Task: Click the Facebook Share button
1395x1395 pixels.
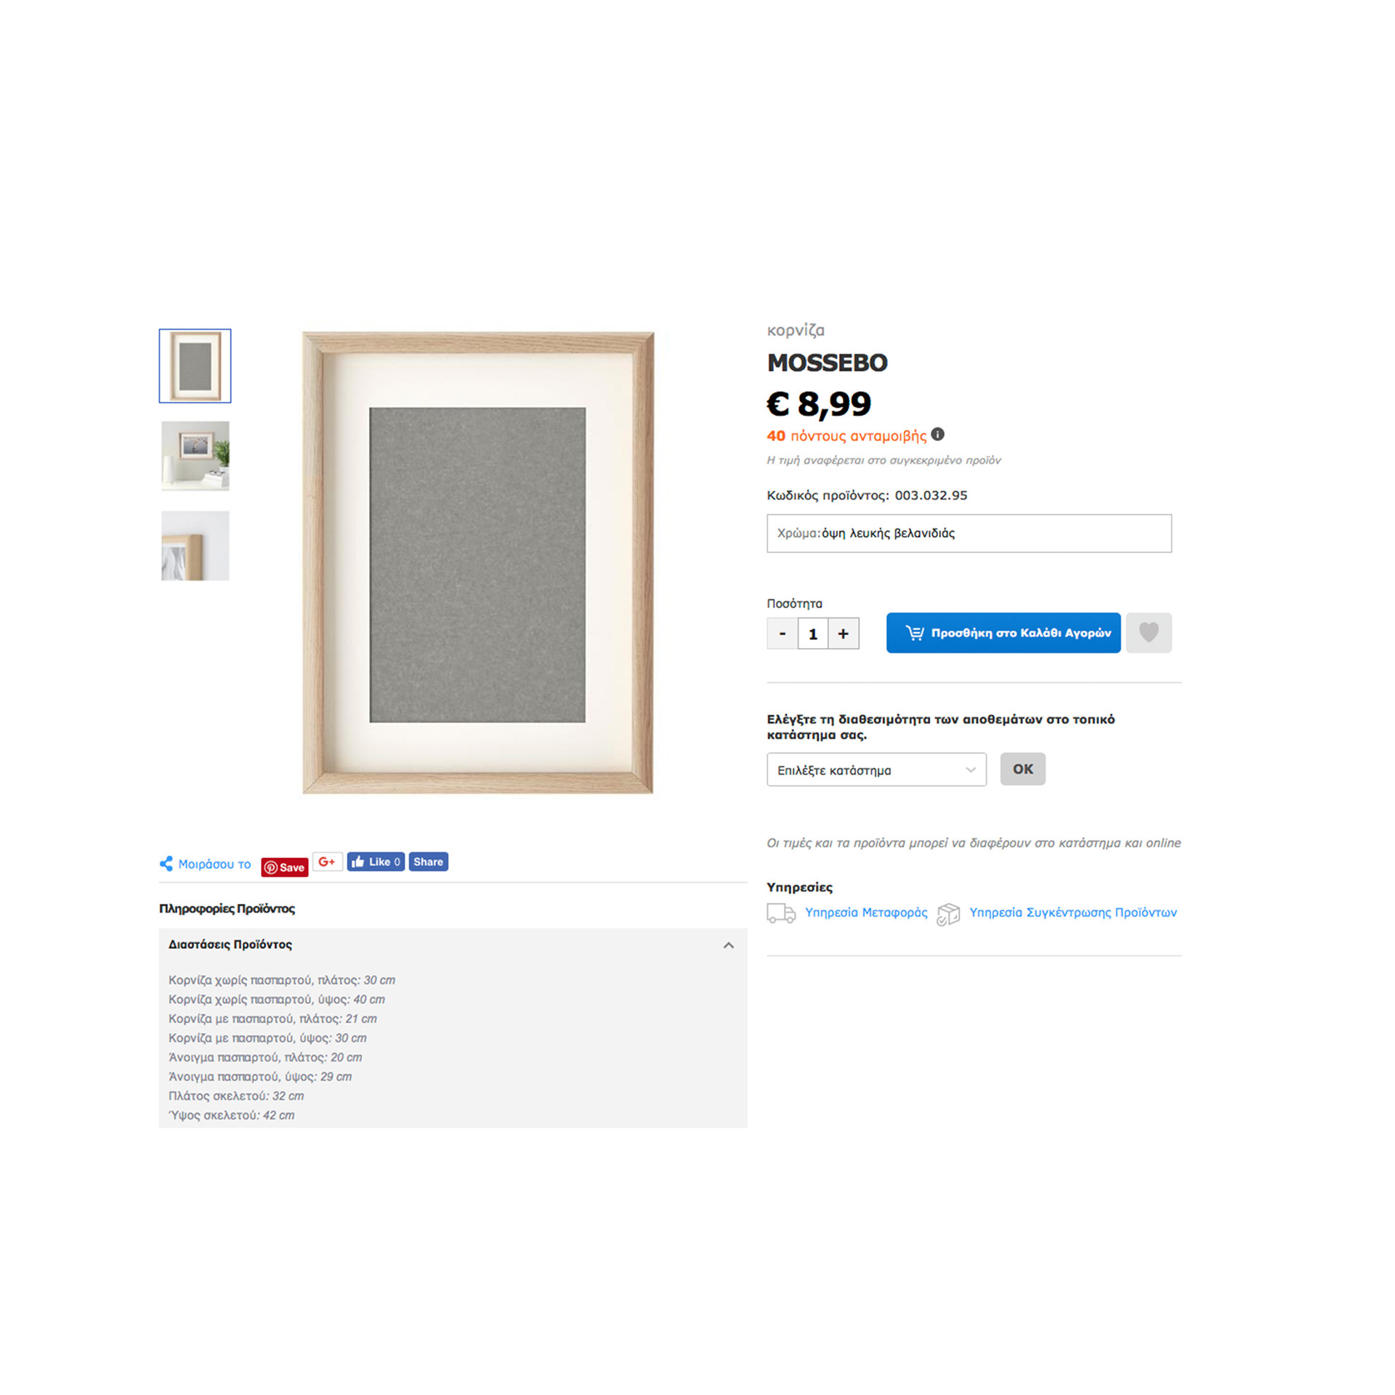Action: click(x=428, y=862)
